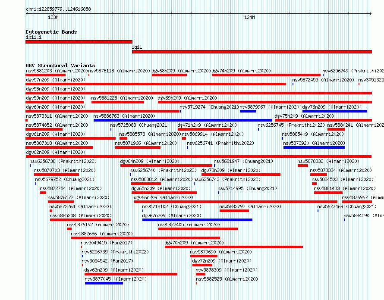Select the dgv58n209 (Almarri2020) label
Viewport: 384px width, 300px height.
(x=56, y=89)
